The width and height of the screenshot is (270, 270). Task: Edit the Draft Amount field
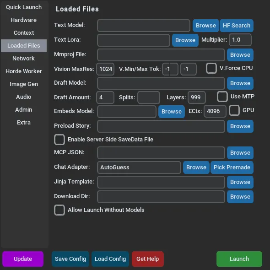click(x=105, y=97)
